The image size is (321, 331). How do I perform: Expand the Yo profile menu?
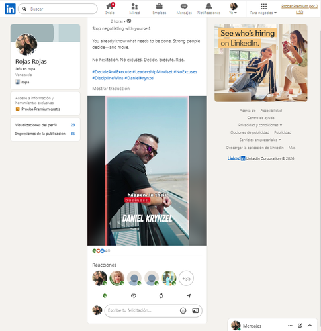(233, 9)
